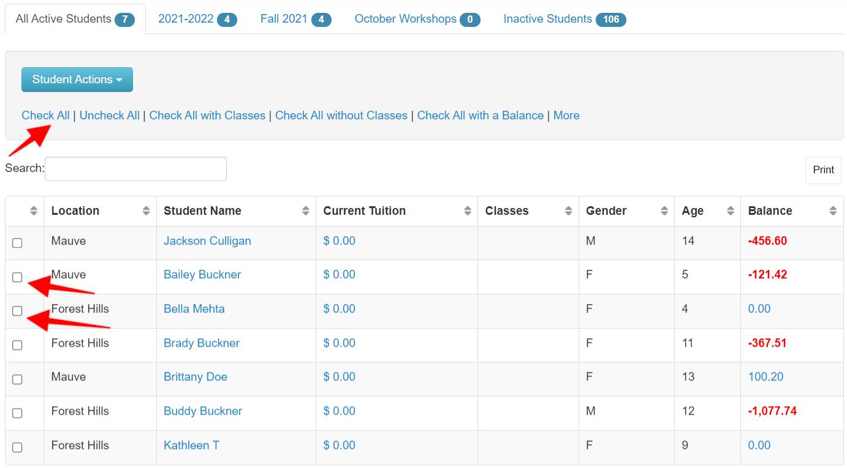Screen dimensions: 847x468
Task: Select Check All with Classes
Action: point(207,116)
